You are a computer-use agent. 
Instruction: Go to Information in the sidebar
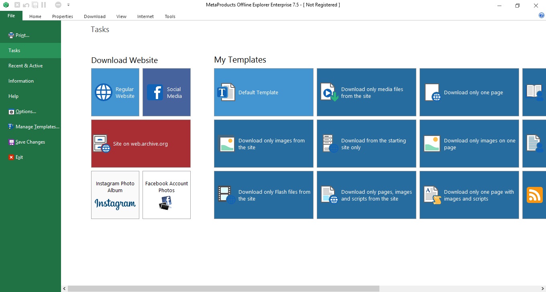pyautogui.click(x=31, y=81)
